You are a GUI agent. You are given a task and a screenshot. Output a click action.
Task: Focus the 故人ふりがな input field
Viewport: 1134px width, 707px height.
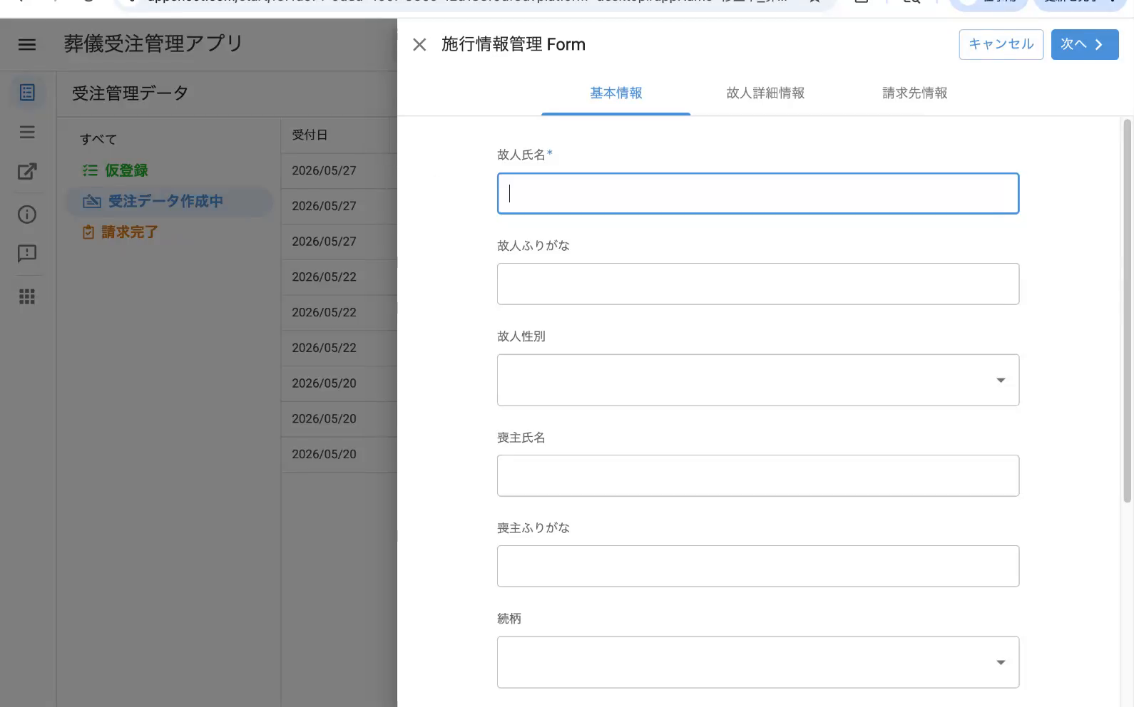pos(758,284)
